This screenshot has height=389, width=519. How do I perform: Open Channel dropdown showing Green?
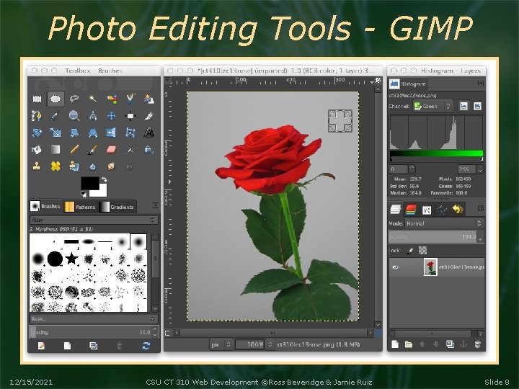(x=432, y=106)
